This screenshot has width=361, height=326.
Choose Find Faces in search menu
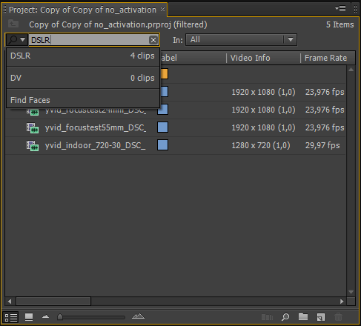click(82, 100)
